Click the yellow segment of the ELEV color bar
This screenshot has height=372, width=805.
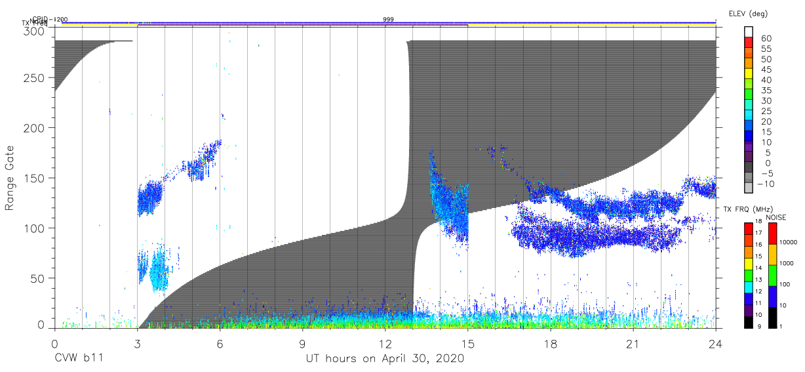[x=749, y=73]
